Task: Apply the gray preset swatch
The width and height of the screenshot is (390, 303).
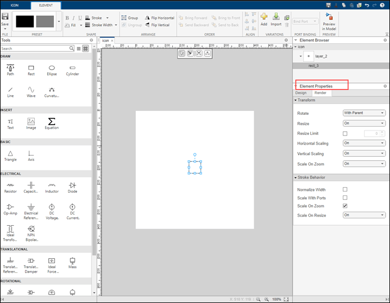Action: pyautogui.click(x=45, y=22)
